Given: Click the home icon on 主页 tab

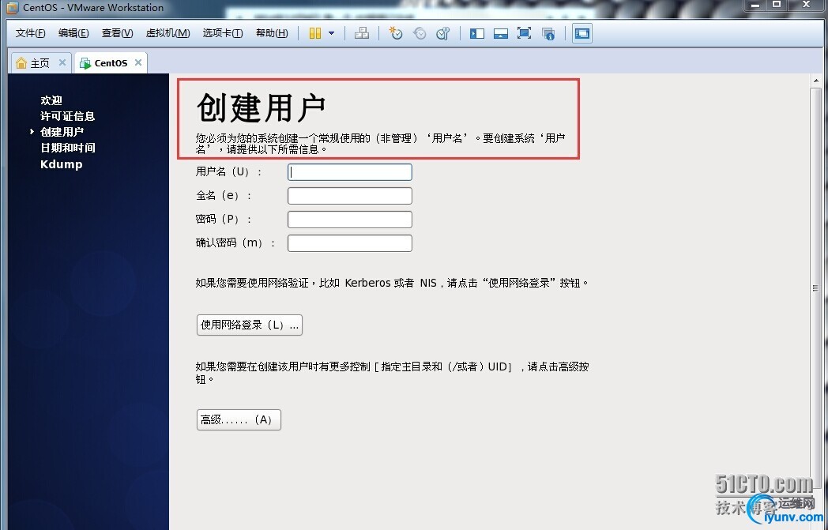Looking at the screenshot, I should [21, 63].
